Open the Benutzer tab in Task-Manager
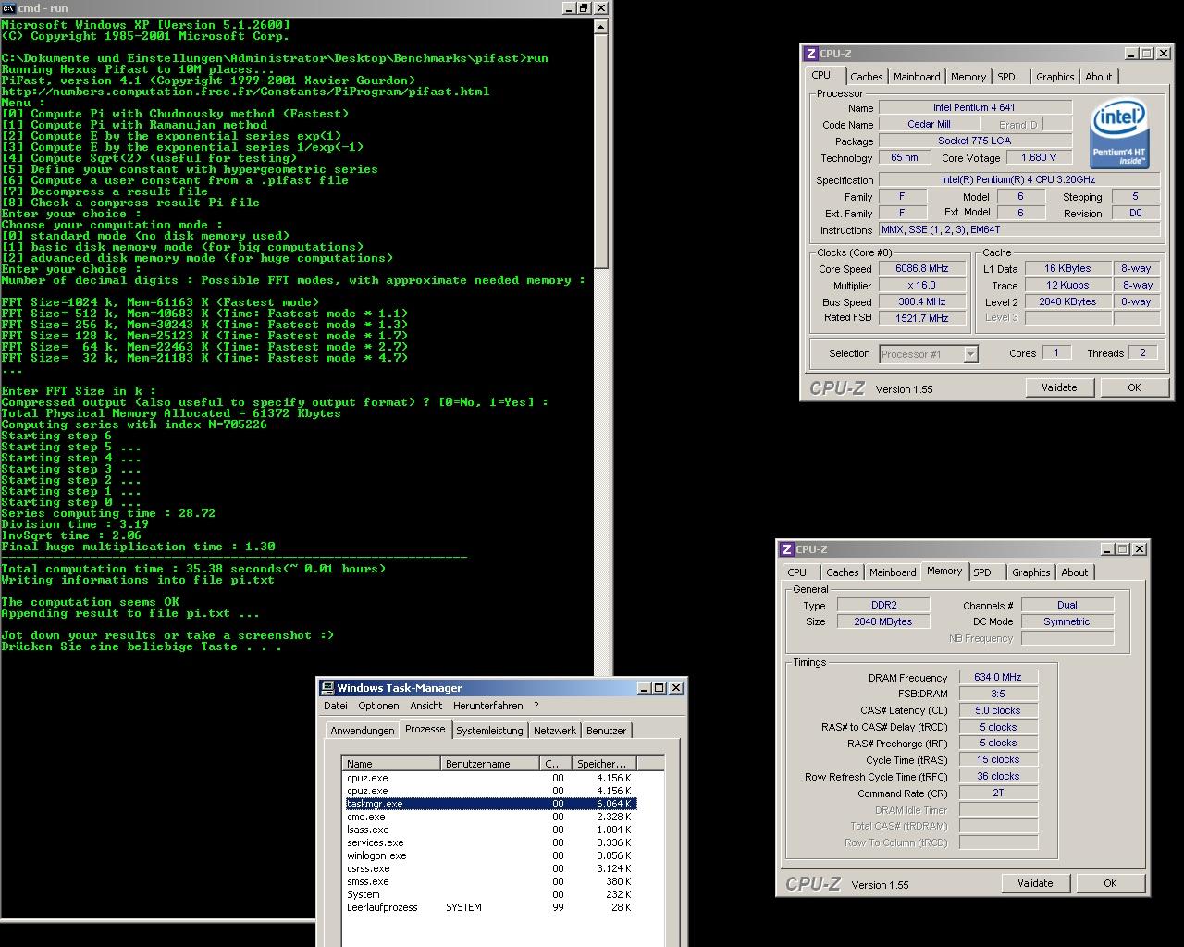Image resolution: width=1184 pixels, height=947 pixels. [607, 731]
